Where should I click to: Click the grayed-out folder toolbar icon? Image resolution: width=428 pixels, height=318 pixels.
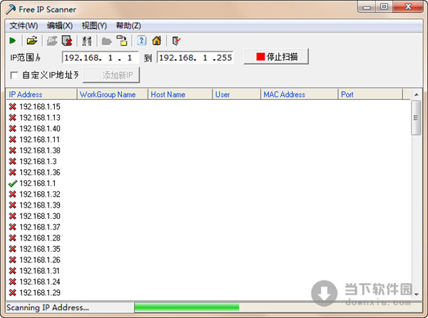(x=107, y=41)
